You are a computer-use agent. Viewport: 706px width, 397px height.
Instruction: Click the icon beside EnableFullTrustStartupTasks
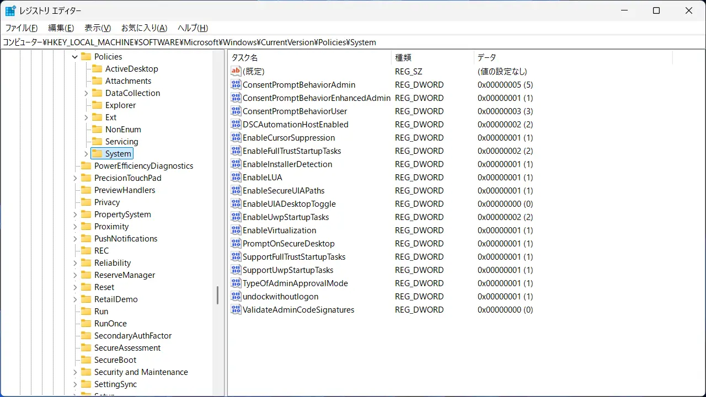[x=236, y=151]
